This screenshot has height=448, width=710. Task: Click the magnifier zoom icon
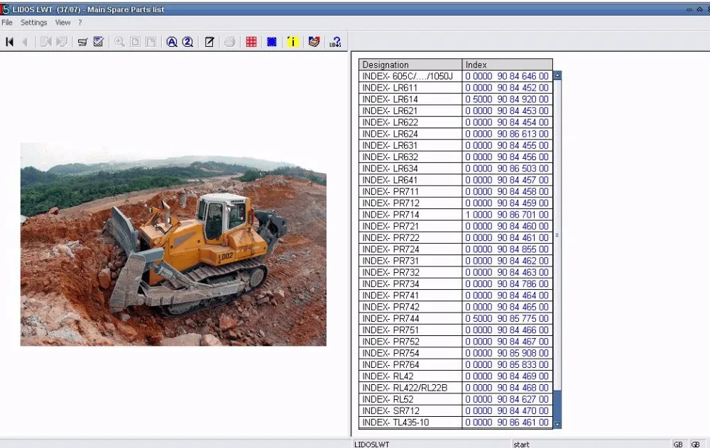click(x=119, y=42)
